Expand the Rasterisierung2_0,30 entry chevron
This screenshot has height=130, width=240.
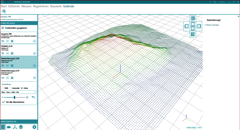tap(34, 66)
